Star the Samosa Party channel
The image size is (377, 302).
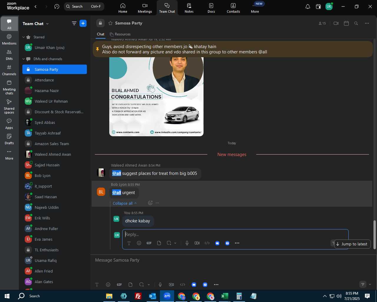[110, 23]
